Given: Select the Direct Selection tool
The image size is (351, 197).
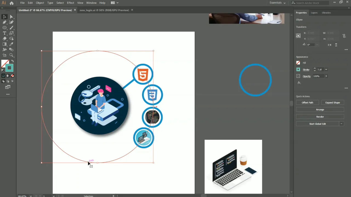Looking at the screenshot, I should point(12,17).
